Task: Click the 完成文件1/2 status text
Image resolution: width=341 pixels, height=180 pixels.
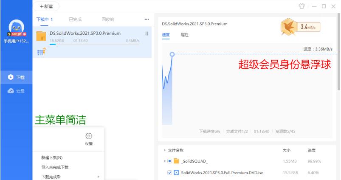Action: [237, 131]
